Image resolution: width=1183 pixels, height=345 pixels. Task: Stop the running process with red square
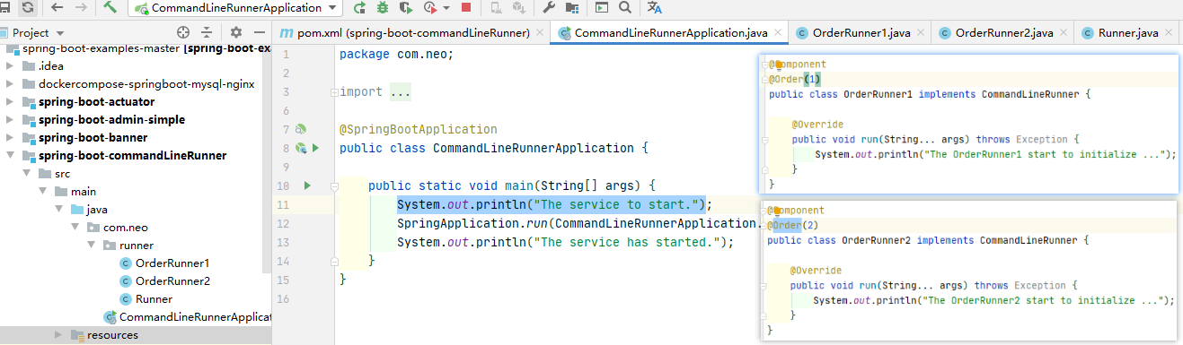click(x=466, y=7)
